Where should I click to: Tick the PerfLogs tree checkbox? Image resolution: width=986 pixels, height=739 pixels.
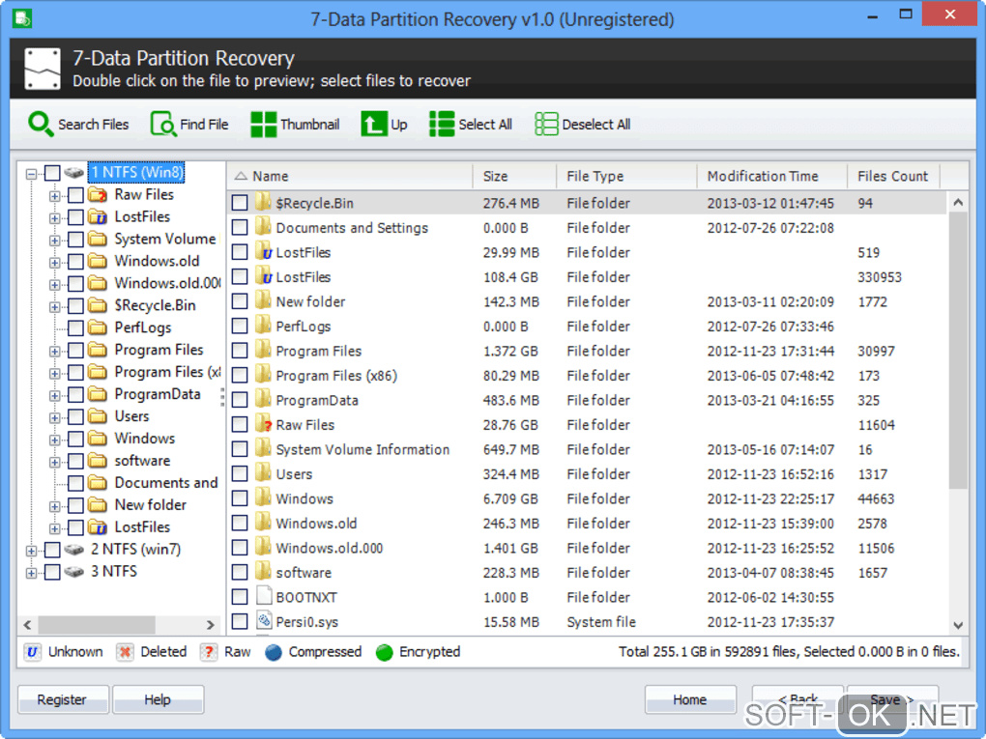(75, 328)
